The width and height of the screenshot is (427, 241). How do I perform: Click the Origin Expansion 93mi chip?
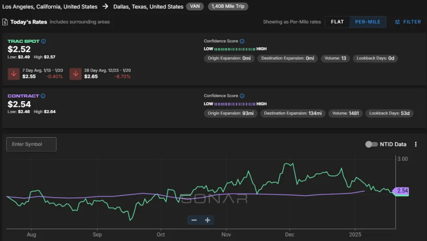231,114
